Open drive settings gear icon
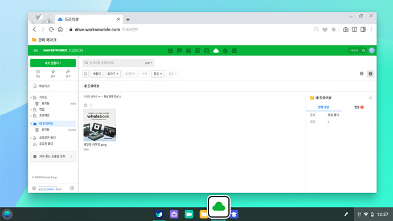Image resolution: width=393 pixels, height=221 pixels. 34,188
